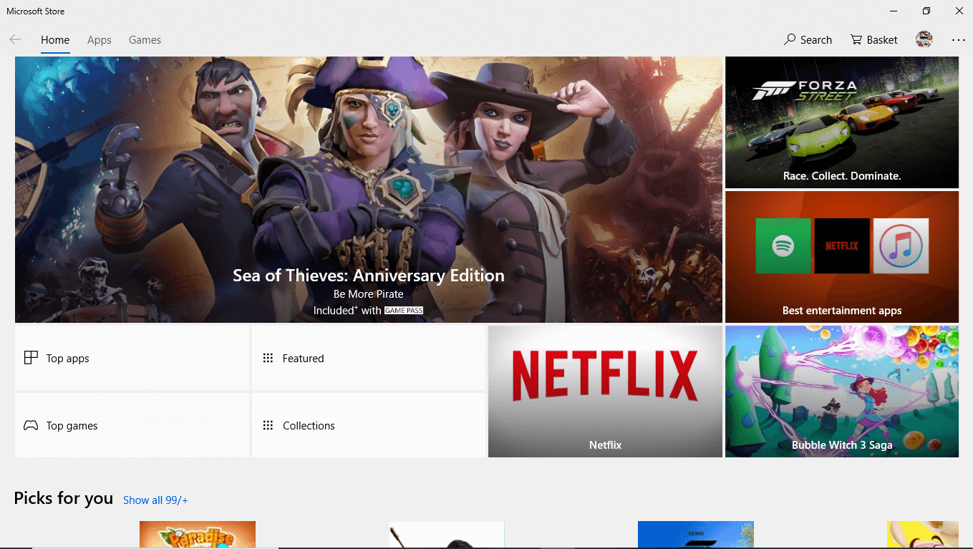
Task: Open the user account avatar
Action: coord(924,40)
